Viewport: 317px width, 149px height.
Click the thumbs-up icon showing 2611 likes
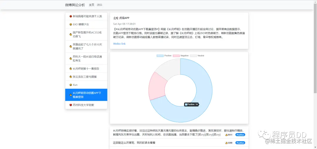pos(226,135)
